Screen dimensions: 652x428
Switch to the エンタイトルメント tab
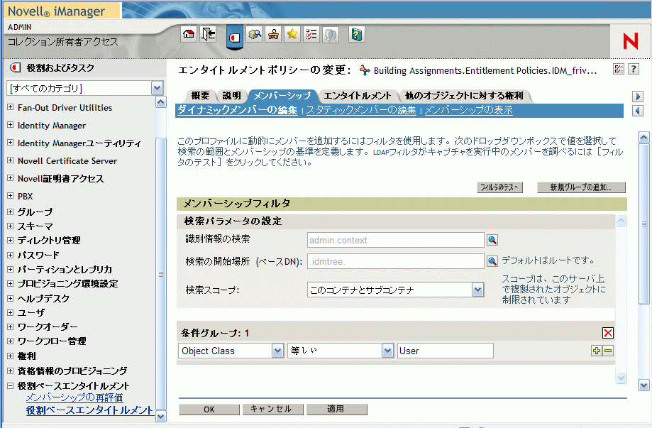(357, 96)
